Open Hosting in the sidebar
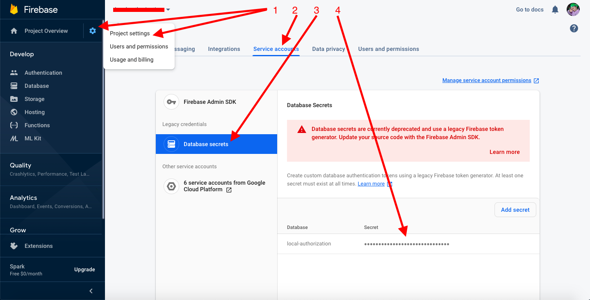Screen dimensions: 590x300 click(x=34, y=112)
